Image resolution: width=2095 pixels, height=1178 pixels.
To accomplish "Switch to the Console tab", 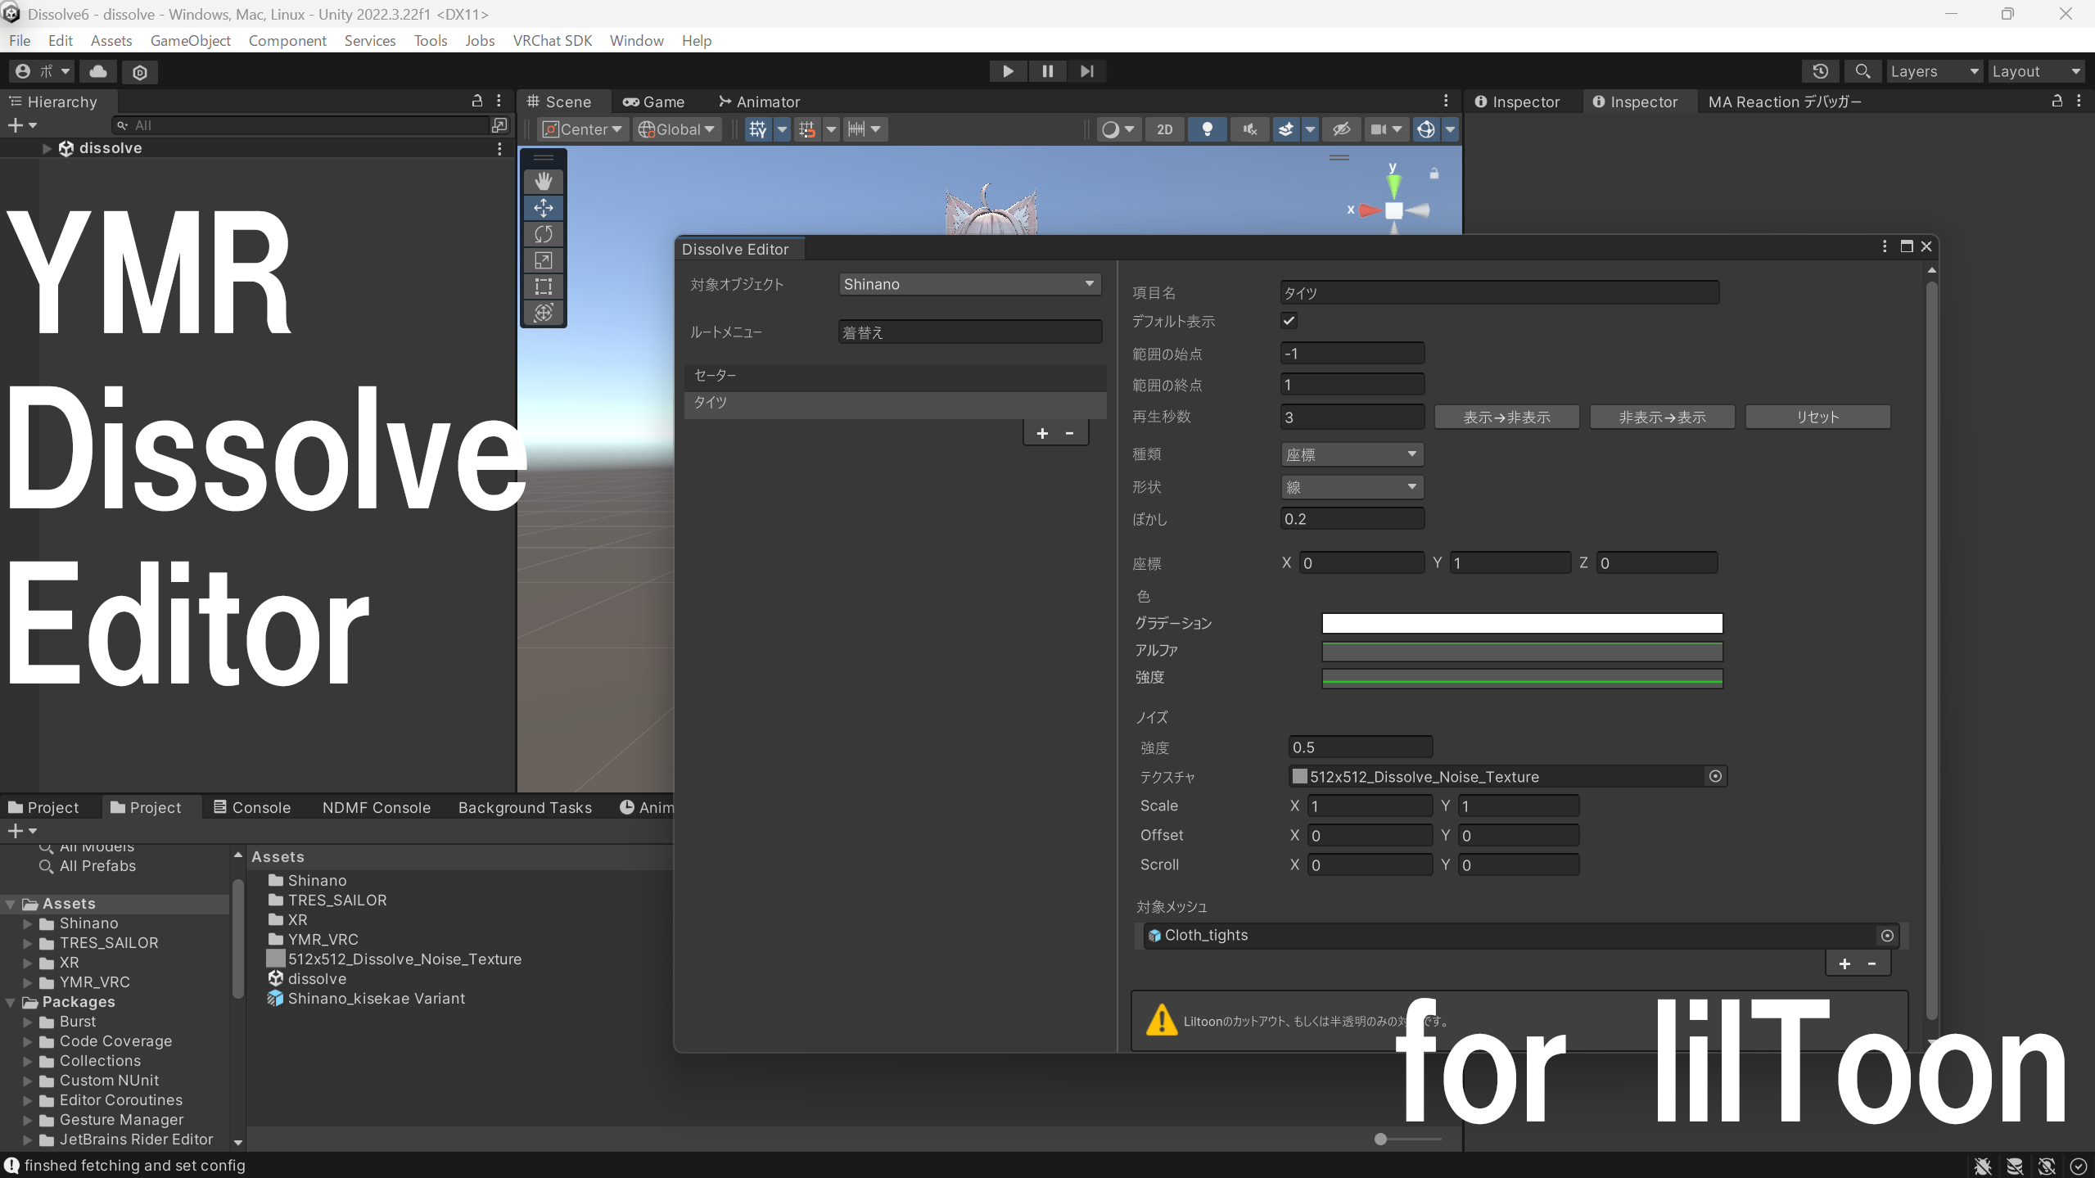I will coord(252,807).
